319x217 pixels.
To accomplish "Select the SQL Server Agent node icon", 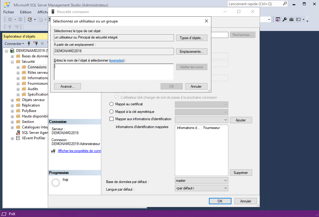I will (18, 133).
